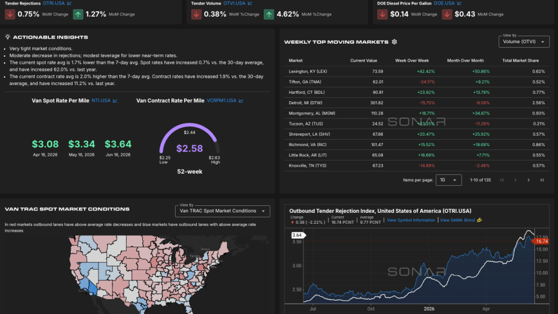This screenshot has width=558, height=314.
Task: Open View Symbol Information link
Action: [411, 220]
